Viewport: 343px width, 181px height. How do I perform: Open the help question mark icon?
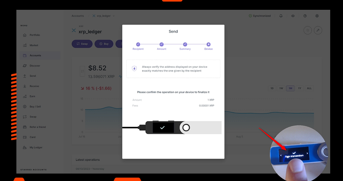point(305,16)
